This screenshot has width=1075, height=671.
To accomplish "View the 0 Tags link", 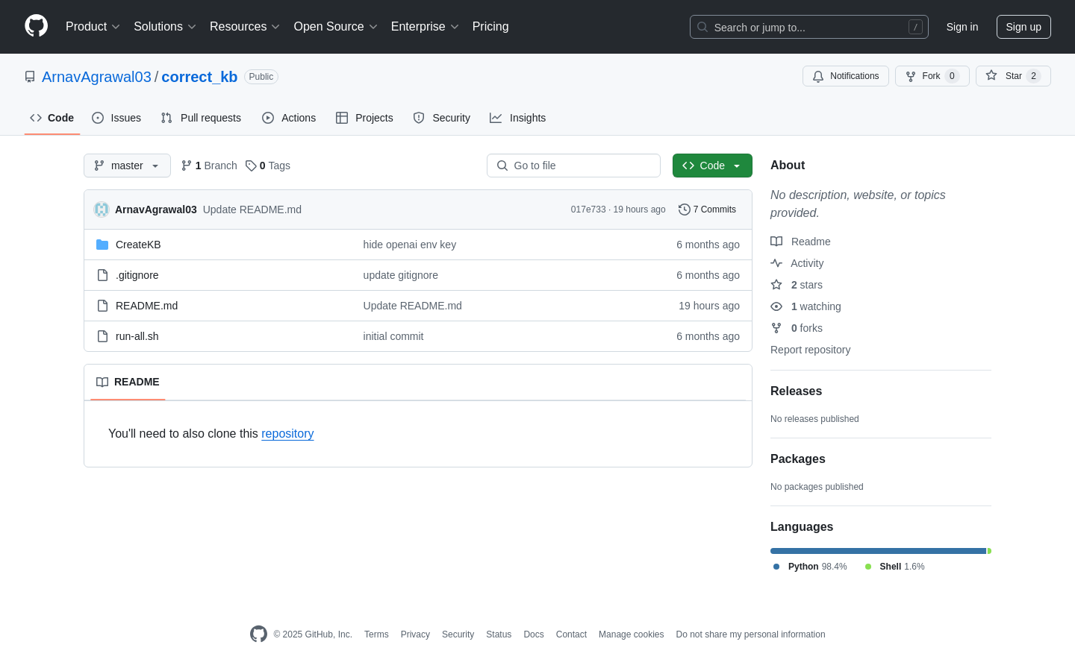I will tap(268, 166).
